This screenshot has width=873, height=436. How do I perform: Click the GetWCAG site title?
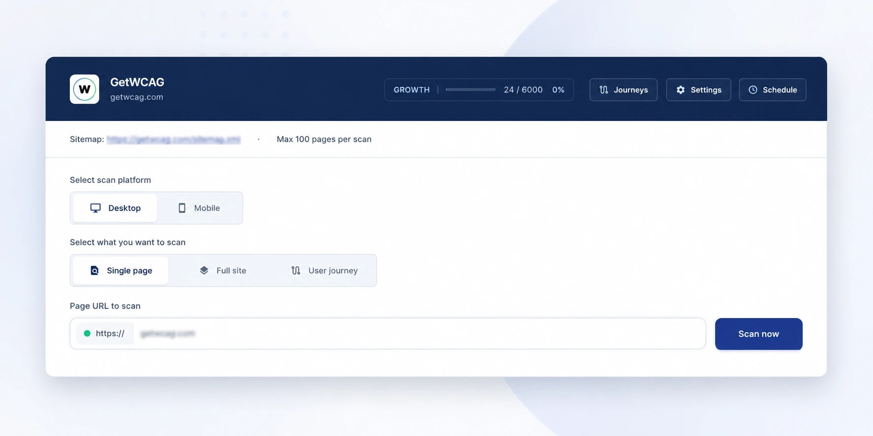tap(137, 82)
